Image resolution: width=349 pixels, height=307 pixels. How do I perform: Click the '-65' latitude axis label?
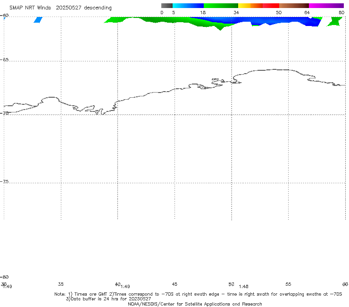[x=4, y=60]
